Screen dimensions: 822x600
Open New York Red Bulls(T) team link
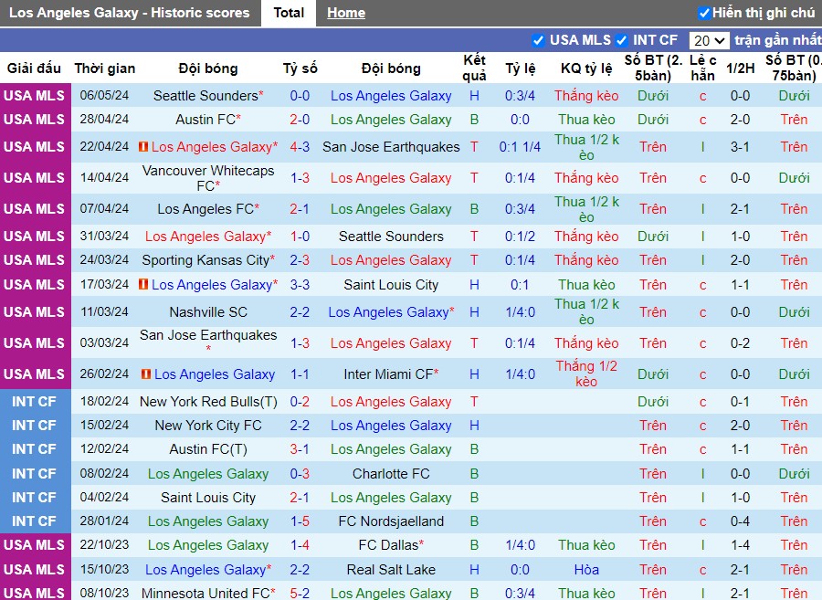tap(208, 402)
